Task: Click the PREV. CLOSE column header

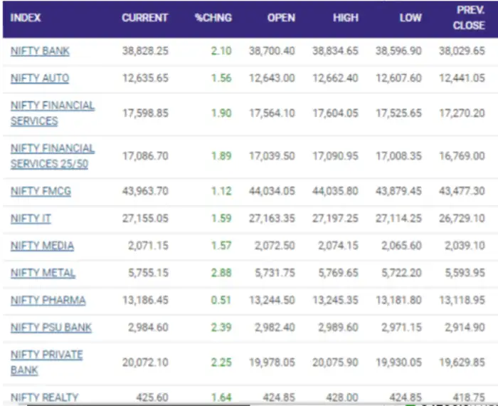Action: [x=470, y=18]
